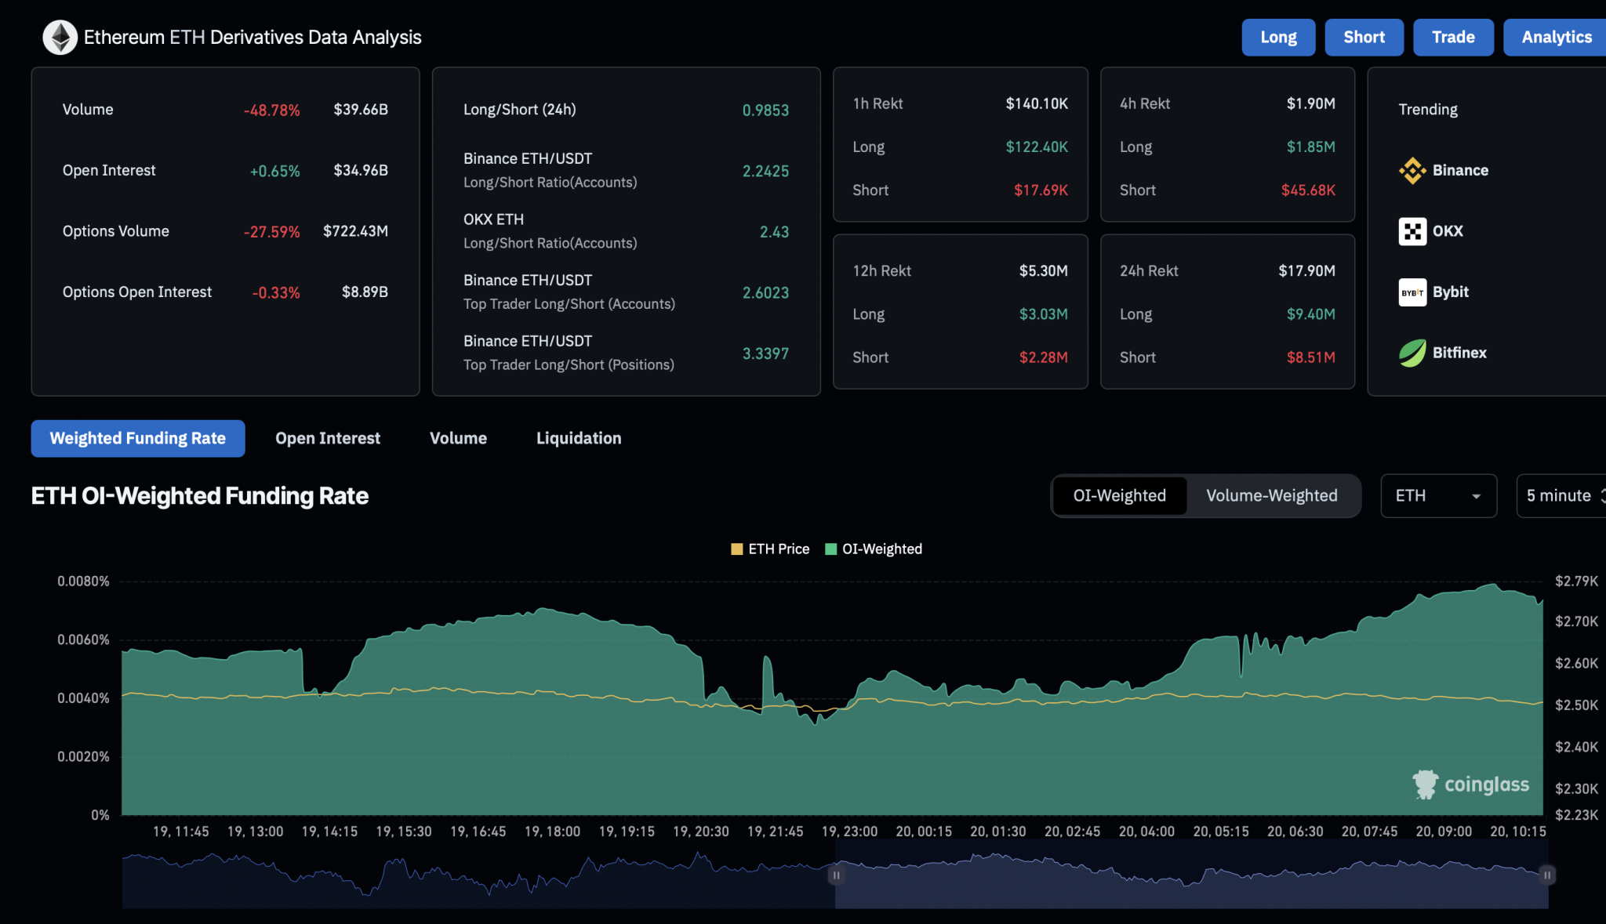Select the Weighted Funding Rate tab
Screen dimensions: 1606x924
[138, 438]
